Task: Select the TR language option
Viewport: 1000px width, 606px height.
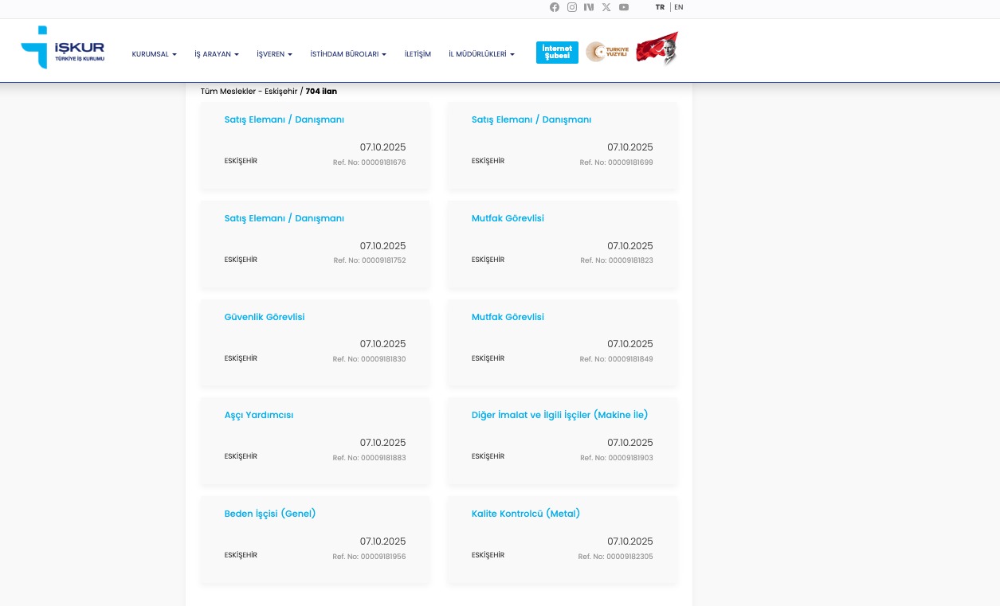Action: point(660,7)
